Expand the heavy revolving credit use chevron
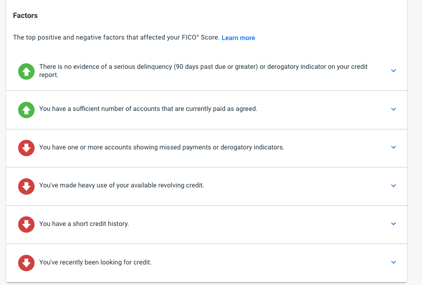 (394, 185)
